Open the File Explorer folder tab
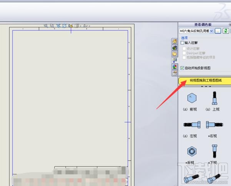 pyautogui.click(x=174, y=54)
